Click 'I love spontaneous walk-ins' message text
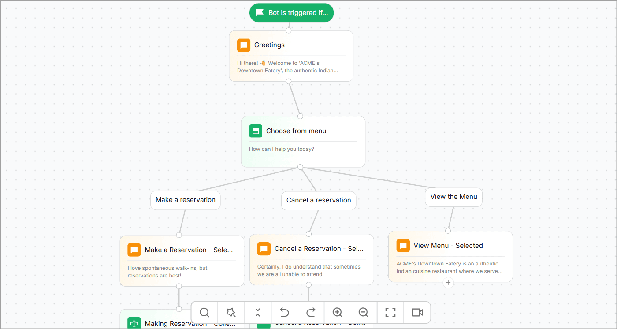The height and width of the screenshot is (329, 617). pyautogui.click(x=167, y=272)
